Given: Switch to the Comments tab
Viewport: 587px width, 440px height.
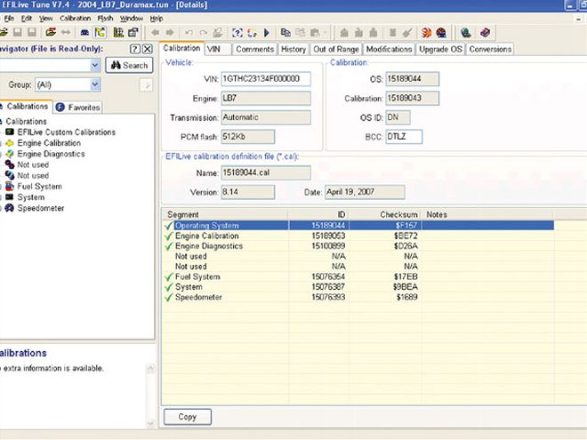Looking at the screenshot, I should (254, 50).
